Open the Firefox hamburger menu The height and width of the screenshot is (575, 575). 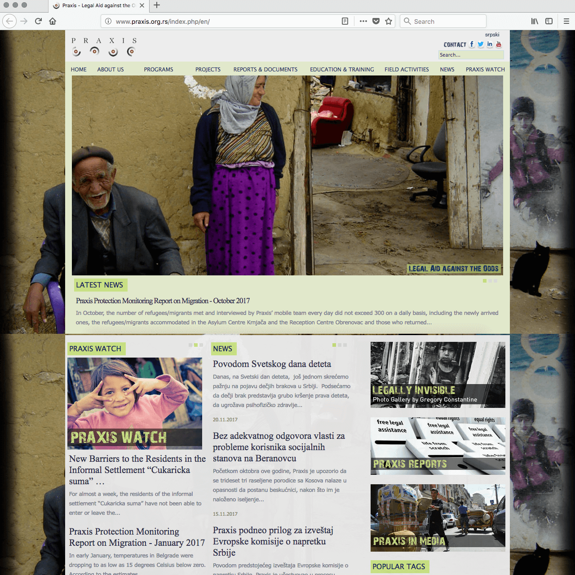coord(566,21)
